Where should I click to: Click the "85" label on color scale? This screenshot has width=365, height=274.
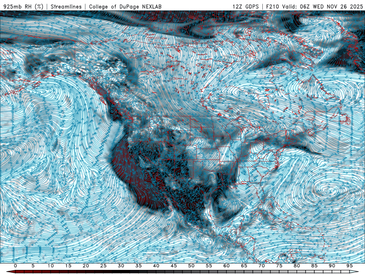point(314,266)
